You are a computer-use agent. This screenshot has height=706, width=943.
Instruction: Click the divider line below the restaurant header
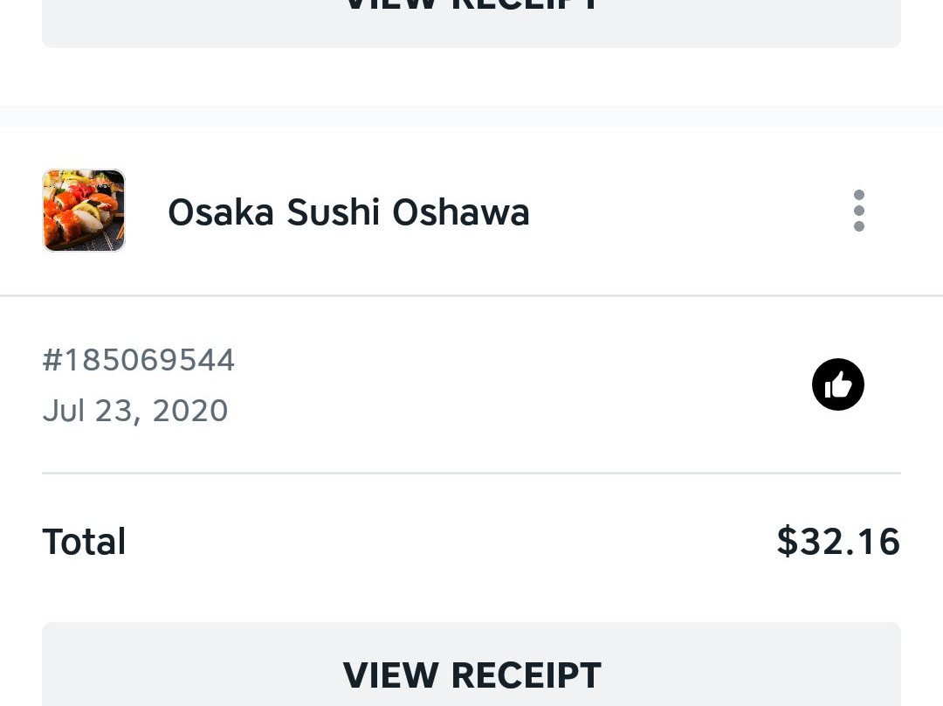click(471, 295)
